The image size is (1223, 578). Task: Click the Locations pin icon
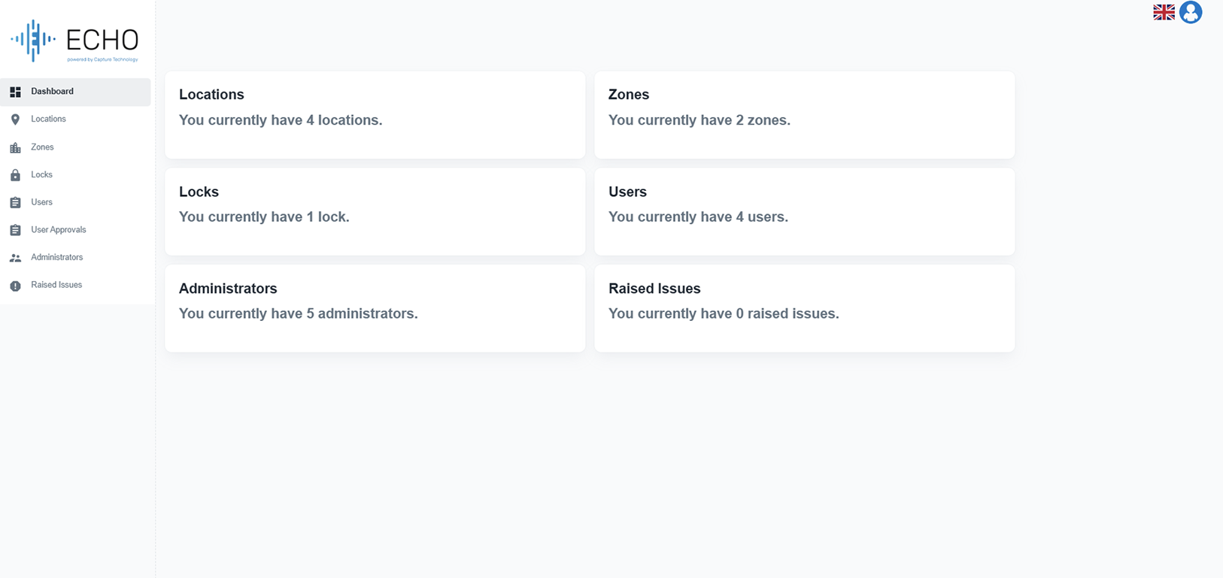(15, 120)
